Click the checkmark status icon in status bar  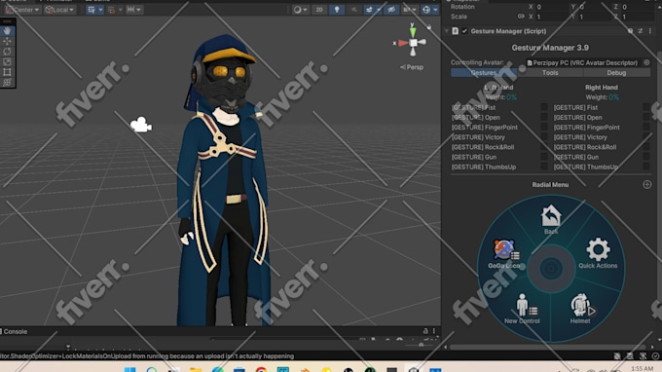655,356
